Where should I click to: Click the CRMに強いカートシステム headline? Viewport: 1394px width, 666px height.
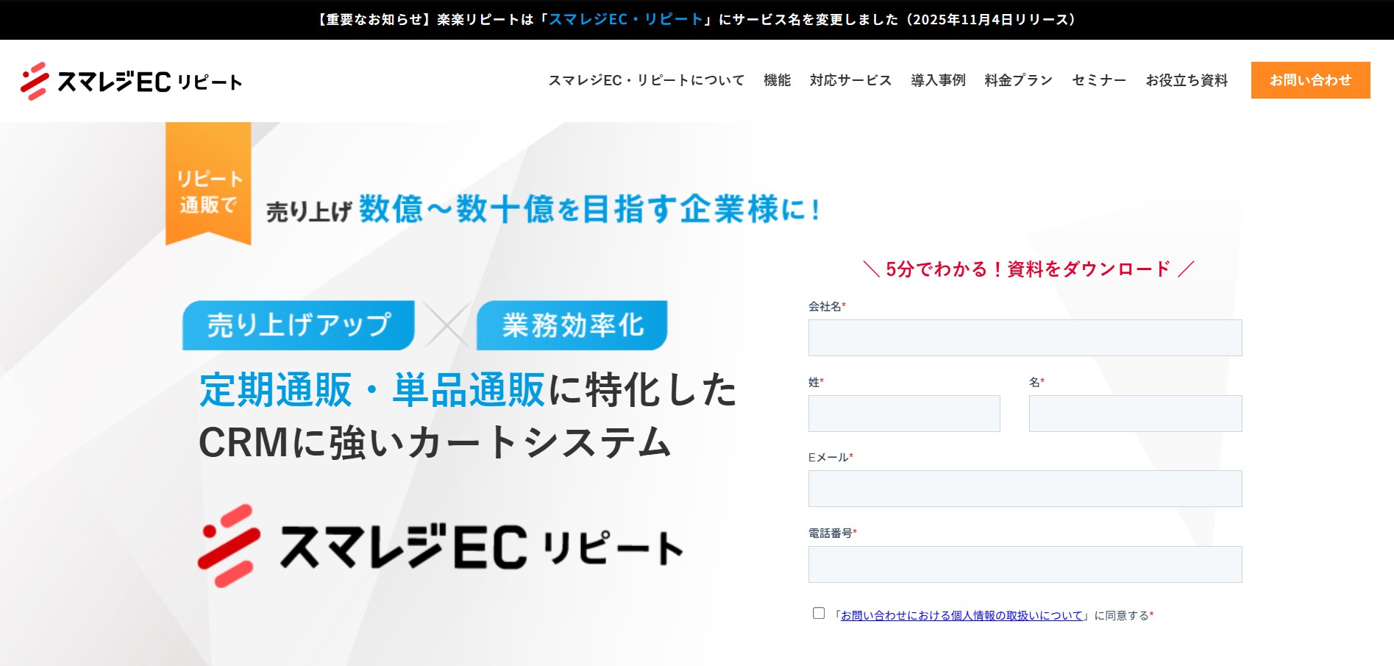435,443
